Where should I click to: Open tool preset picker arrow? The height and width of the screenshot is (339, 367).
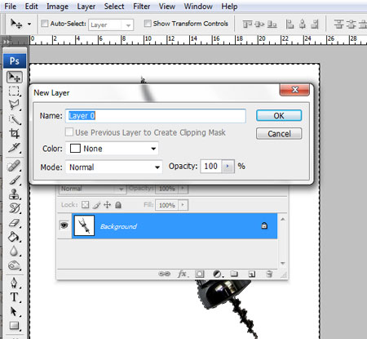[29, 24]
